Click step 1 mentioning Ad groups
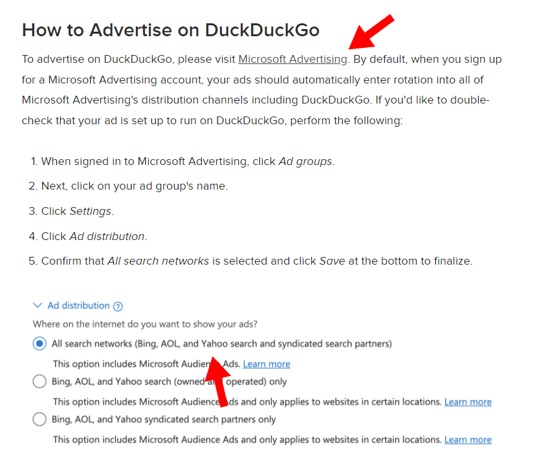The image size is (537, 471). click(x=182, y=161)
